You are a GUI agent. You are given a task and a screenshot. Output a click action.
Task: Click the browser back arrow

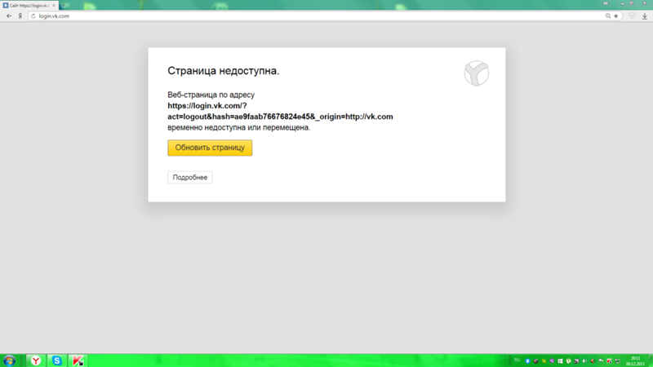pyautogui.click(x=9, y=15)
